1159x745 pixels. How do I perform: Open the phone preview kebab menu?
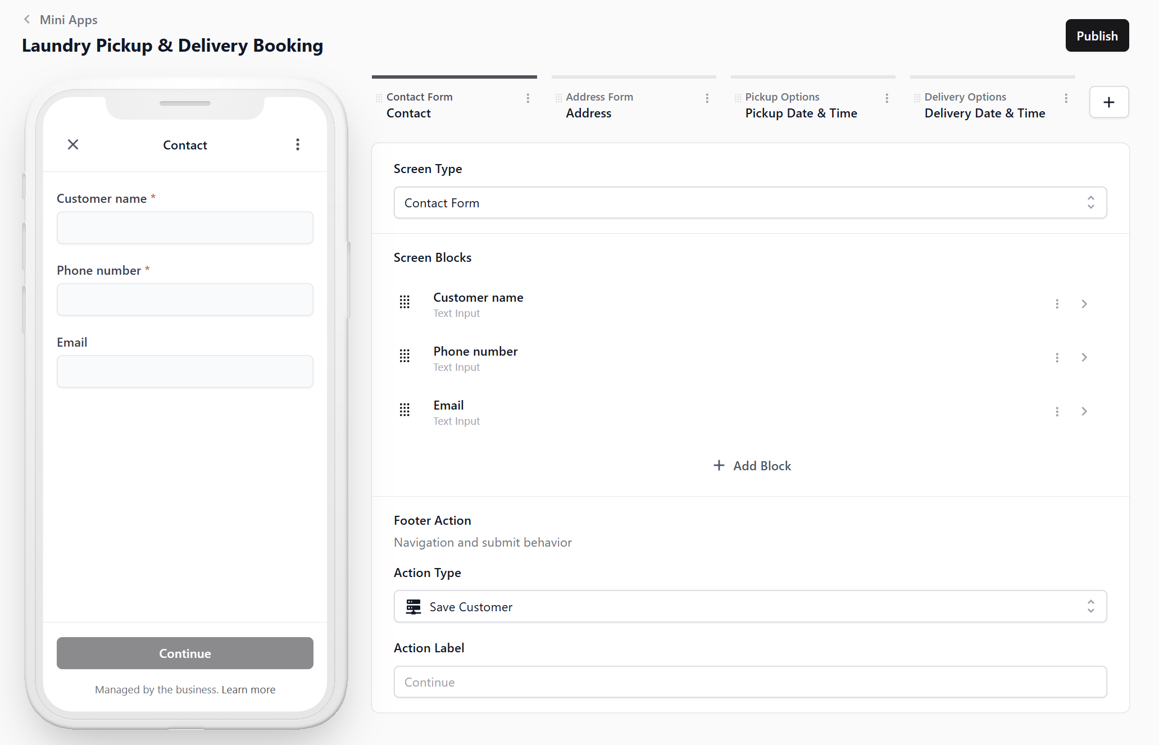298,145
